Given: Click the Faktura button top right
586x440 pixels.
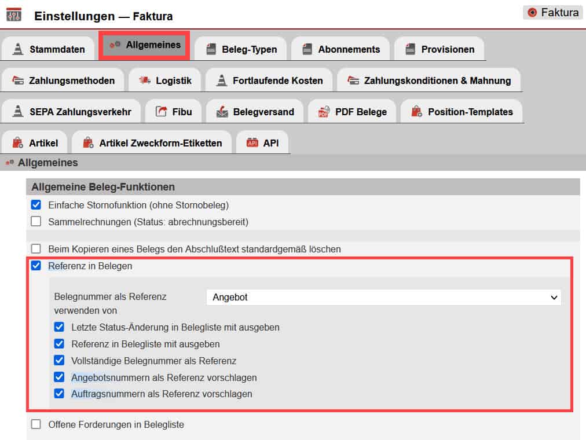Looking at the screenshot, I should [552, 12].
